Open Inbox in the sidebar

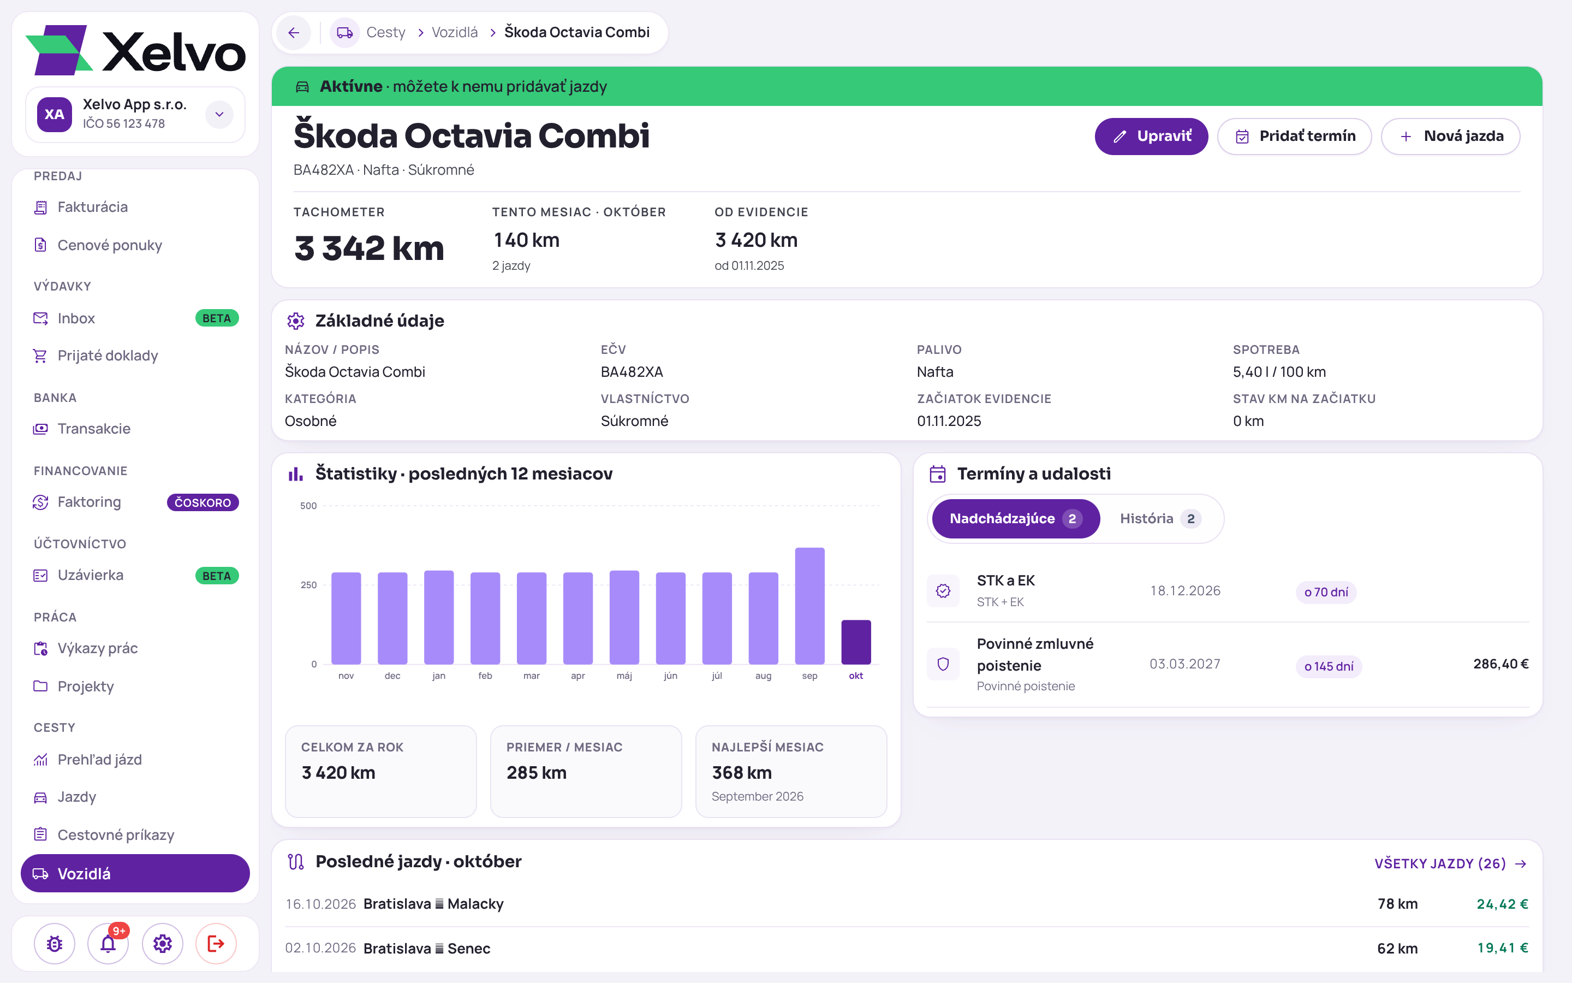tap(135, 318)
